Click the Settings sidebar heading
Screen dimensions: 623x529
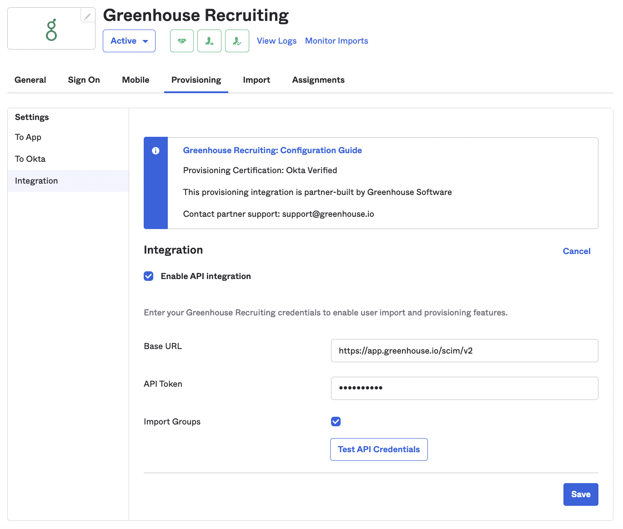coord(32,117)
